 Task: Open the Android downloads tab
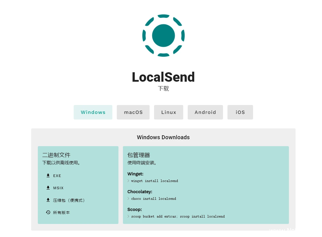(205, 112)
